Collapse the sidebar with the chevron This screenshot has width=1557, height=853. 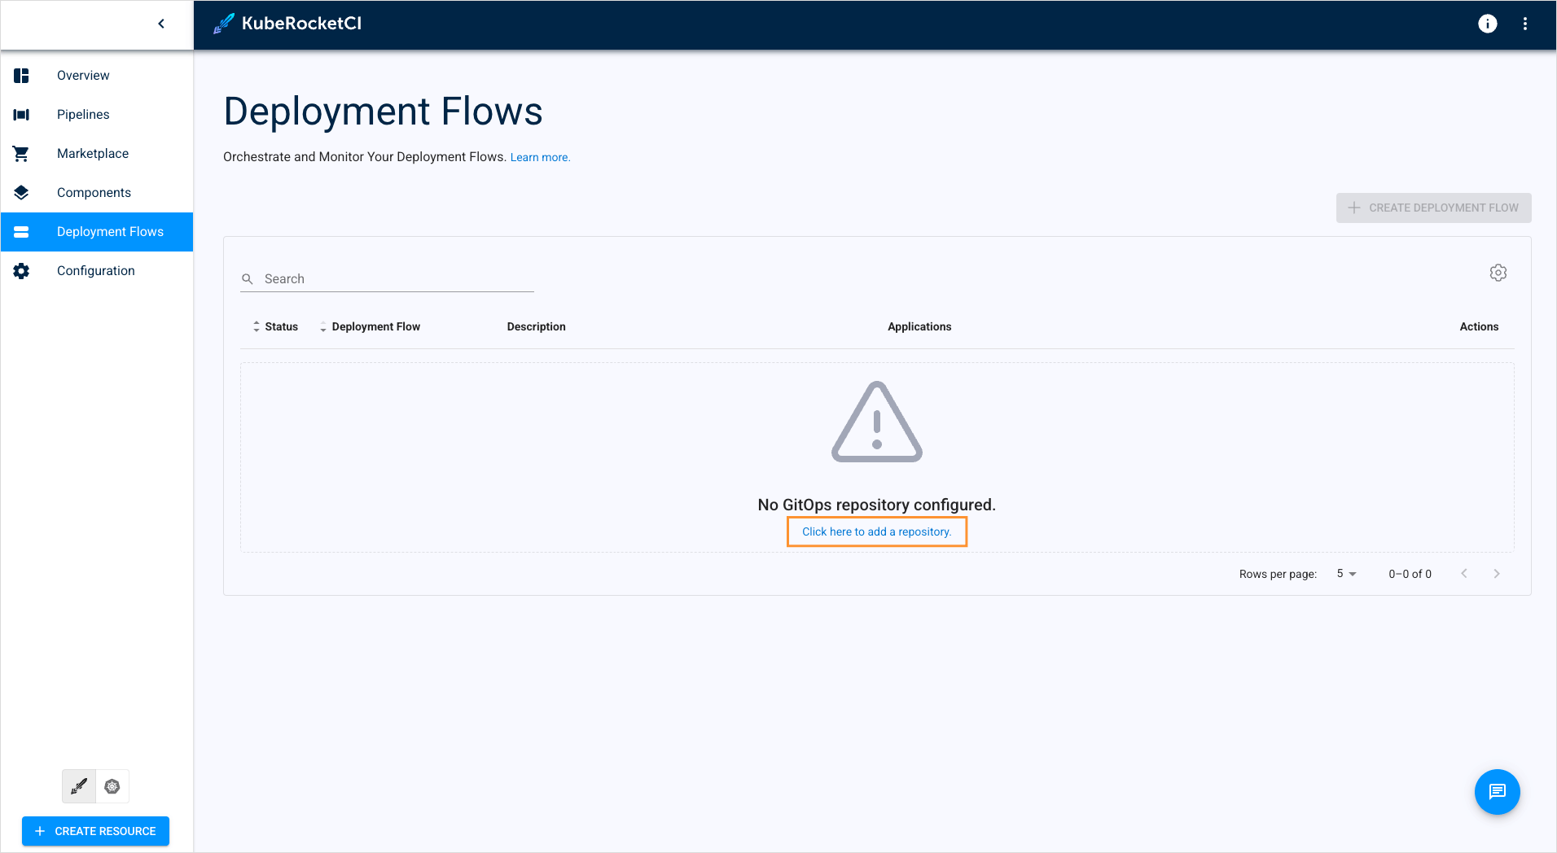160,24
